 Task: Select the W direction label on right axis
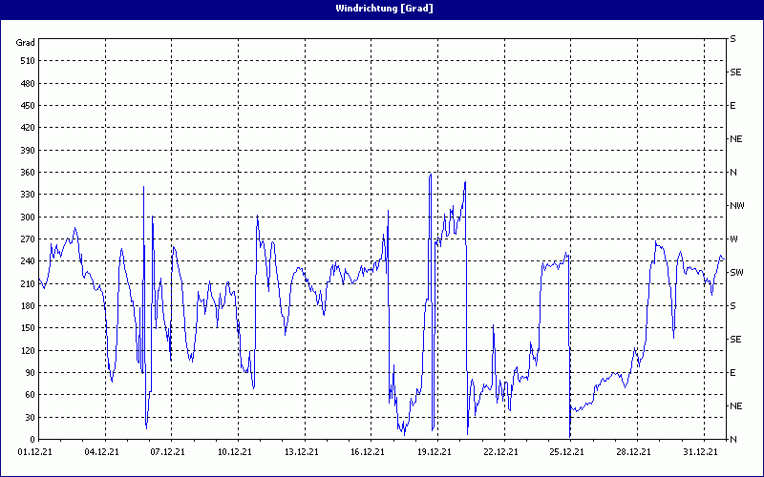[x=733, y=239]
